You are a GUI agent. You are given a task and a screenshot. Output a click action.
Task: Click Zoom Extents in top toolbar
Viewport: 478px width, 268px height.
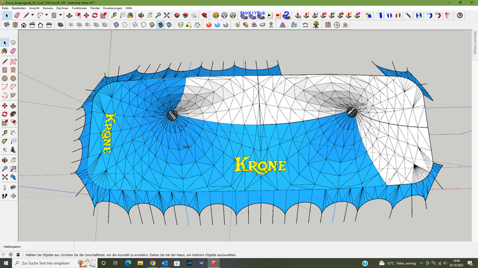click(x=167, y=15)
